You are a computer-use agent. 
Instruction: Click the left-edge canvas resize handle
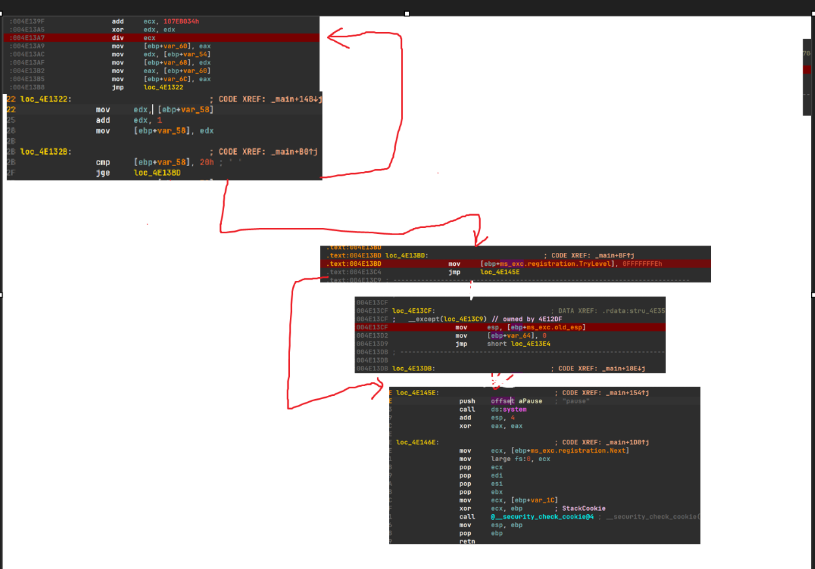click(x=2, y=295)
